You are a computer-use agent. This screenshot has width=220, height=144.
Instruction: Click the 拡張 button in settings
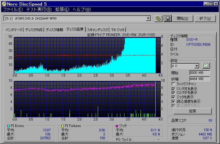click(192, 111)
